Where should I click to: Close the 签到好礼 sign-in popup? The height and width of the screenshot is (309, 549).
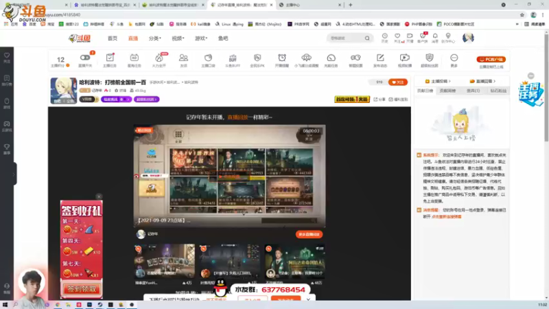click(x=99, y=196)
